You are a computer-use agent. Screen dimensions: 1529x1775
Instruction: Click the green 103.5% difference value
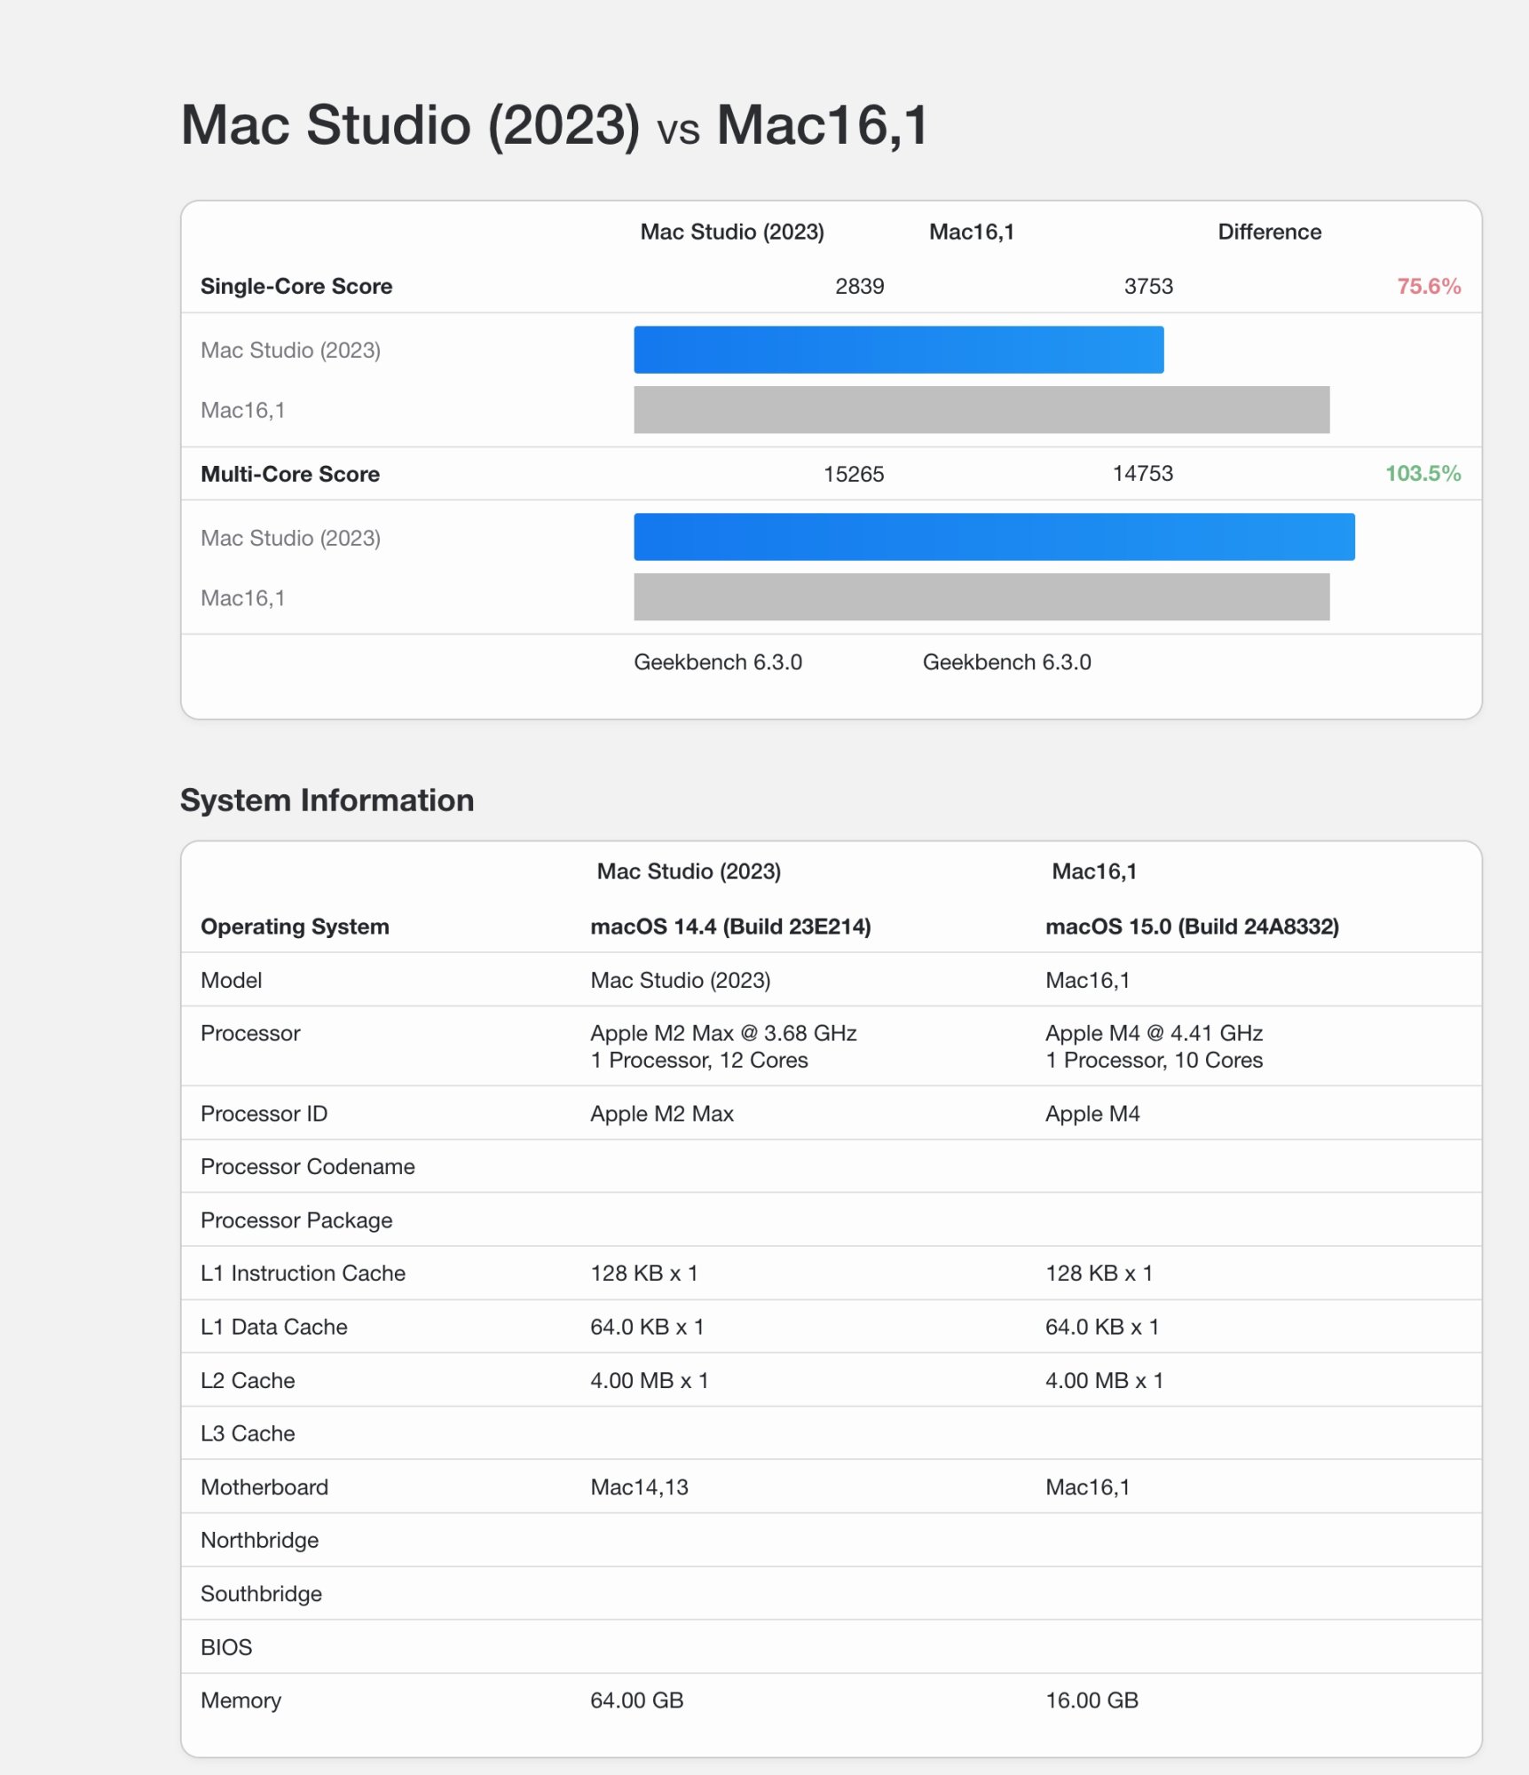(x=1423, y=474)
